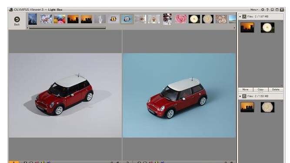
Task: Click the Back arrow icon
Action: click(x=17, y=20)
